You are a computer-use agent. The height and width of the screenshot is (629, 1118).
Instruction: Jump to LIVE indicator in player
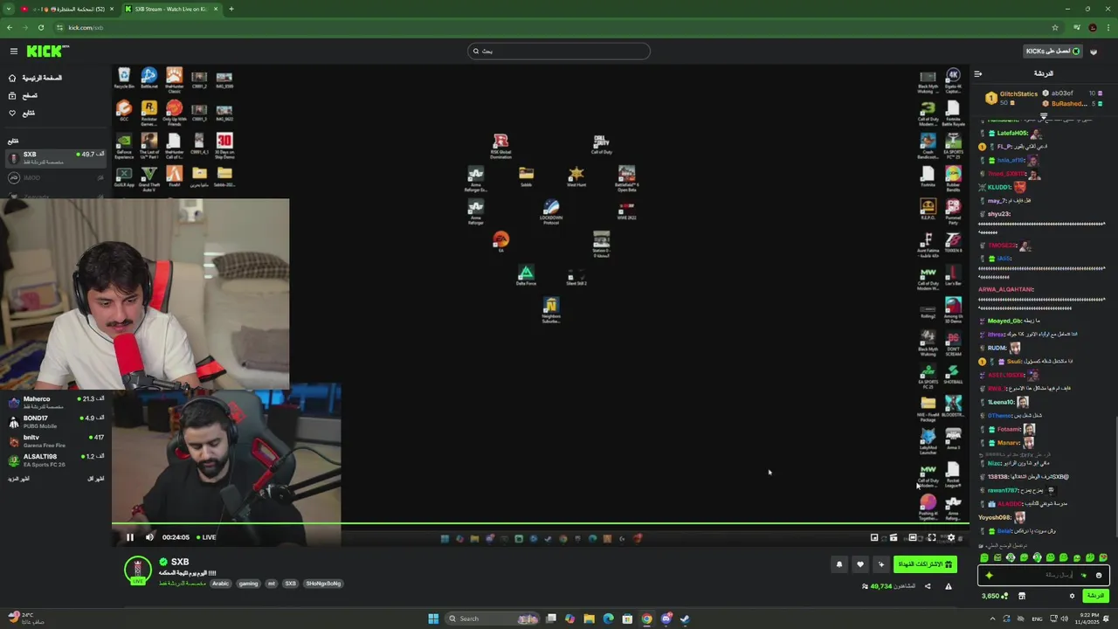(205, 537)
